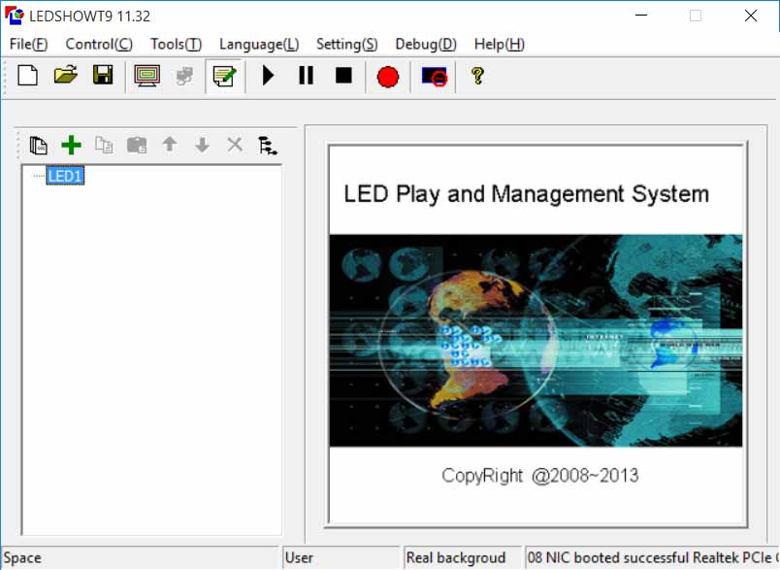Open the Control menu
780x570 pixels.
click(x=99, y=44)
